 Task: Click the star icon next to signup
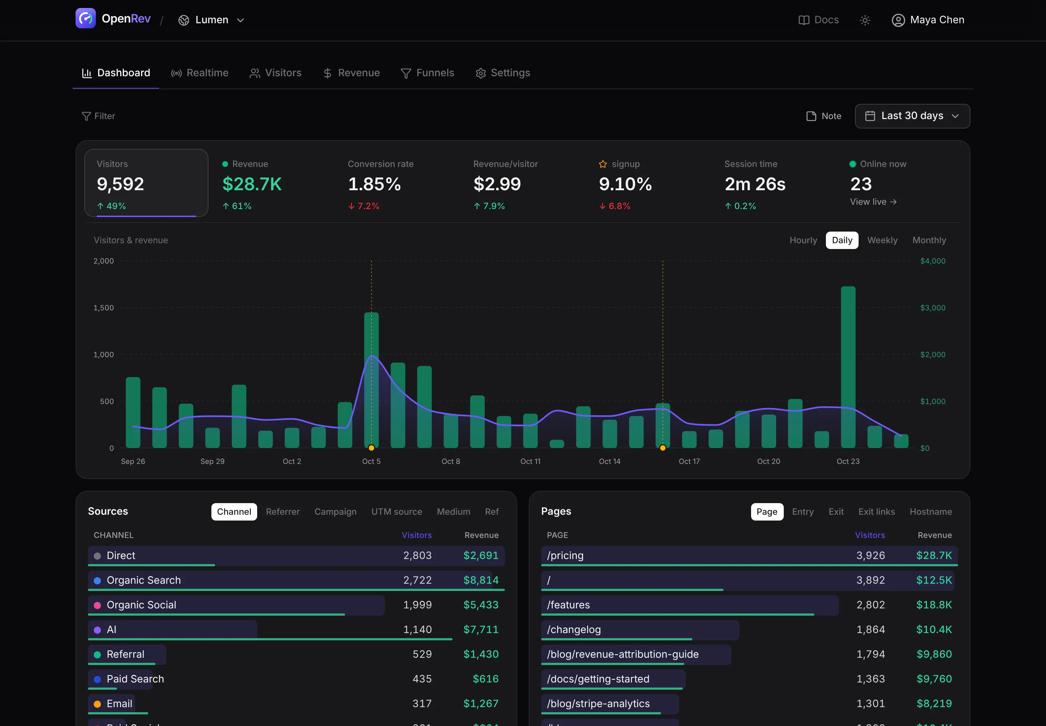[x=603, y=164]
